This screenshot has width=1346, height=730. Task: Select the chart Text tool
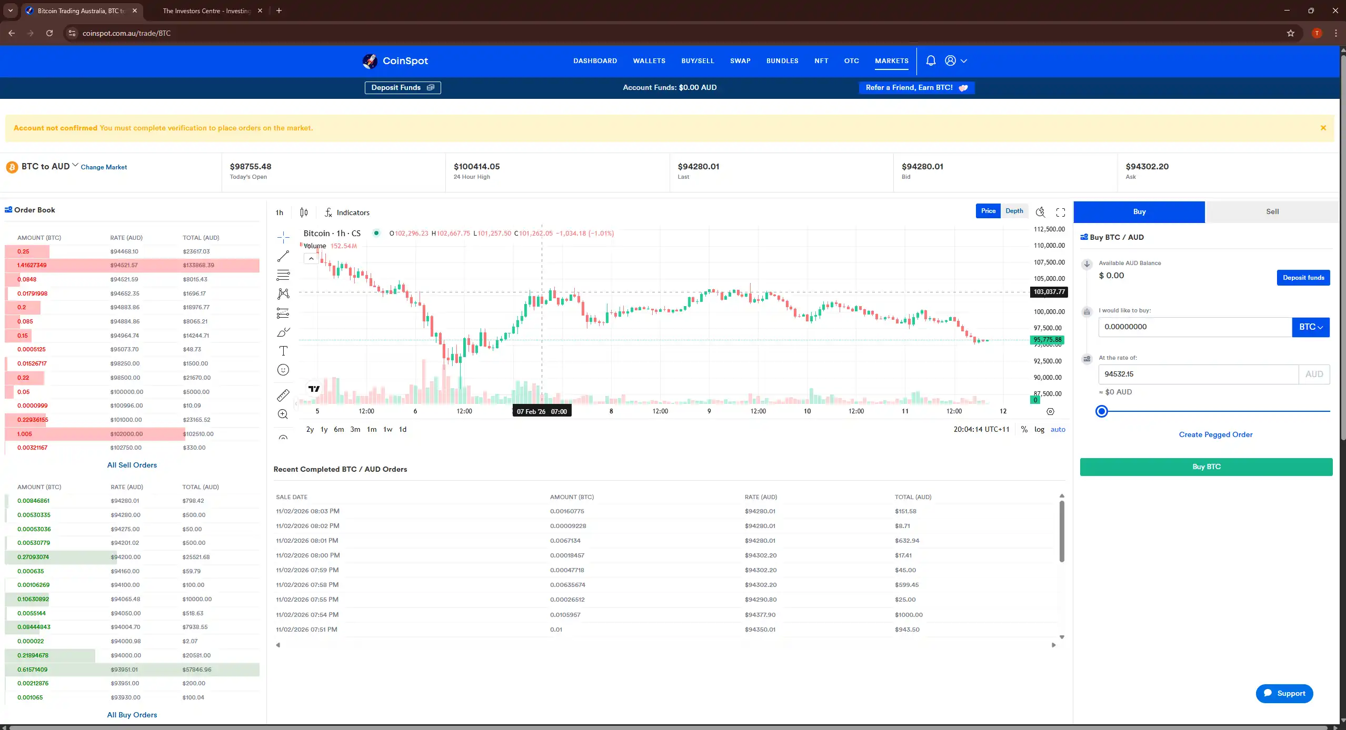pos(283,351)
